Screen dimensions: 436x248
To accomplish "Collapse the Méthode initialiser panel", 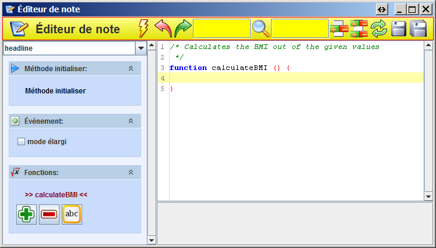I will pos(131,69).
